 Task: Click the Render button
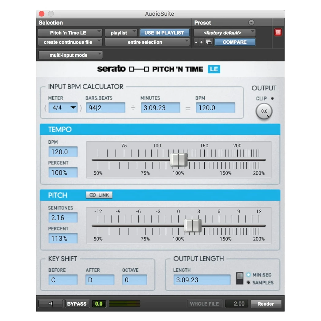coord(266,304)
